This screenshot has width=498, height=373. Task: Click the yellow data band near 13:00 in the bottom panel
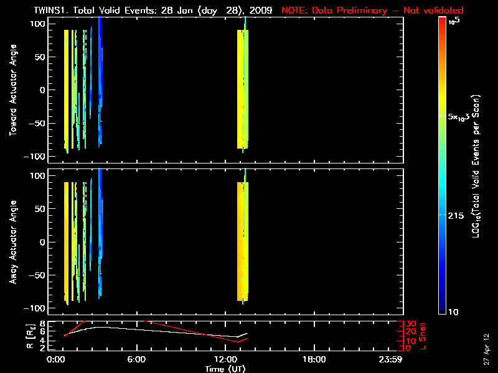point(243,242)
